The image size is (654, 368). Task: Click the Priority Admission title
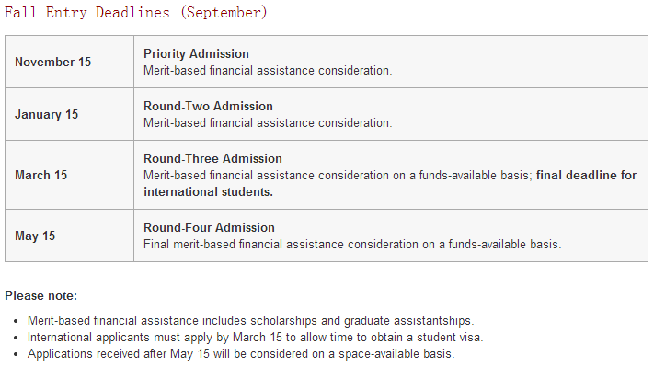point(196,54)
